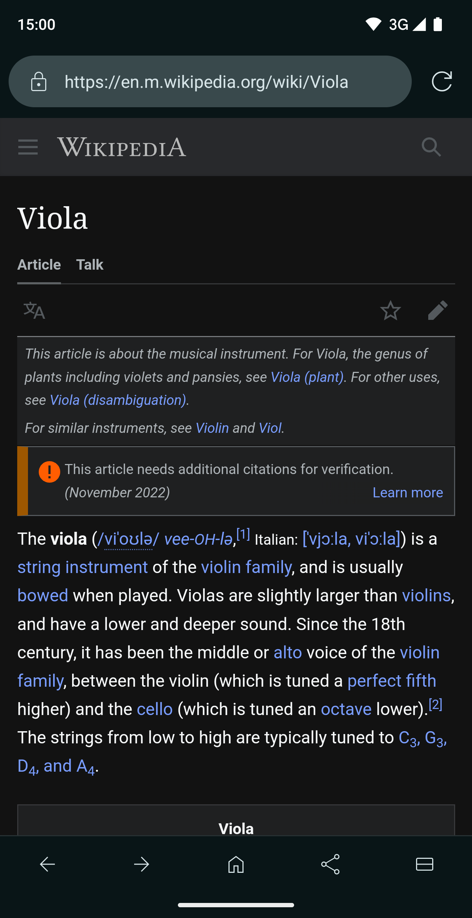
Task: Add article to watchlist with star
Action: click(x=391, y=311)
